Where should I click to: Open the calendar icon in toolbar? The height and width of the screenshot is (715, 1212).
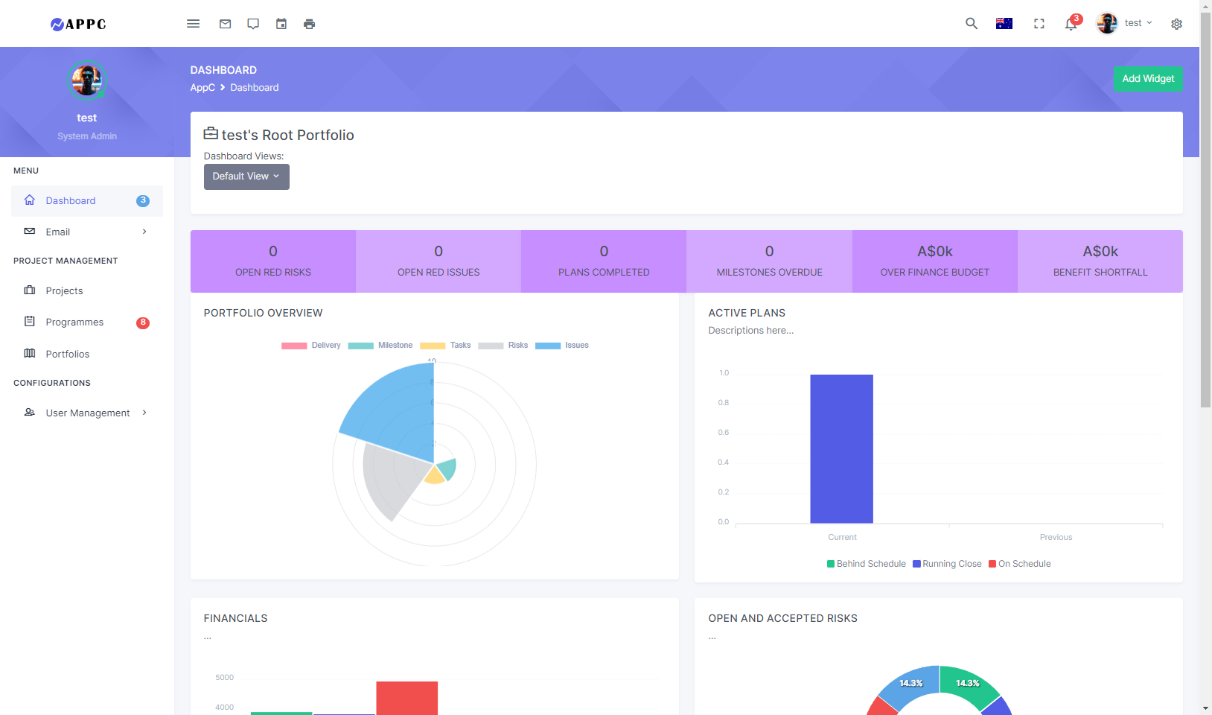(281, 24)
